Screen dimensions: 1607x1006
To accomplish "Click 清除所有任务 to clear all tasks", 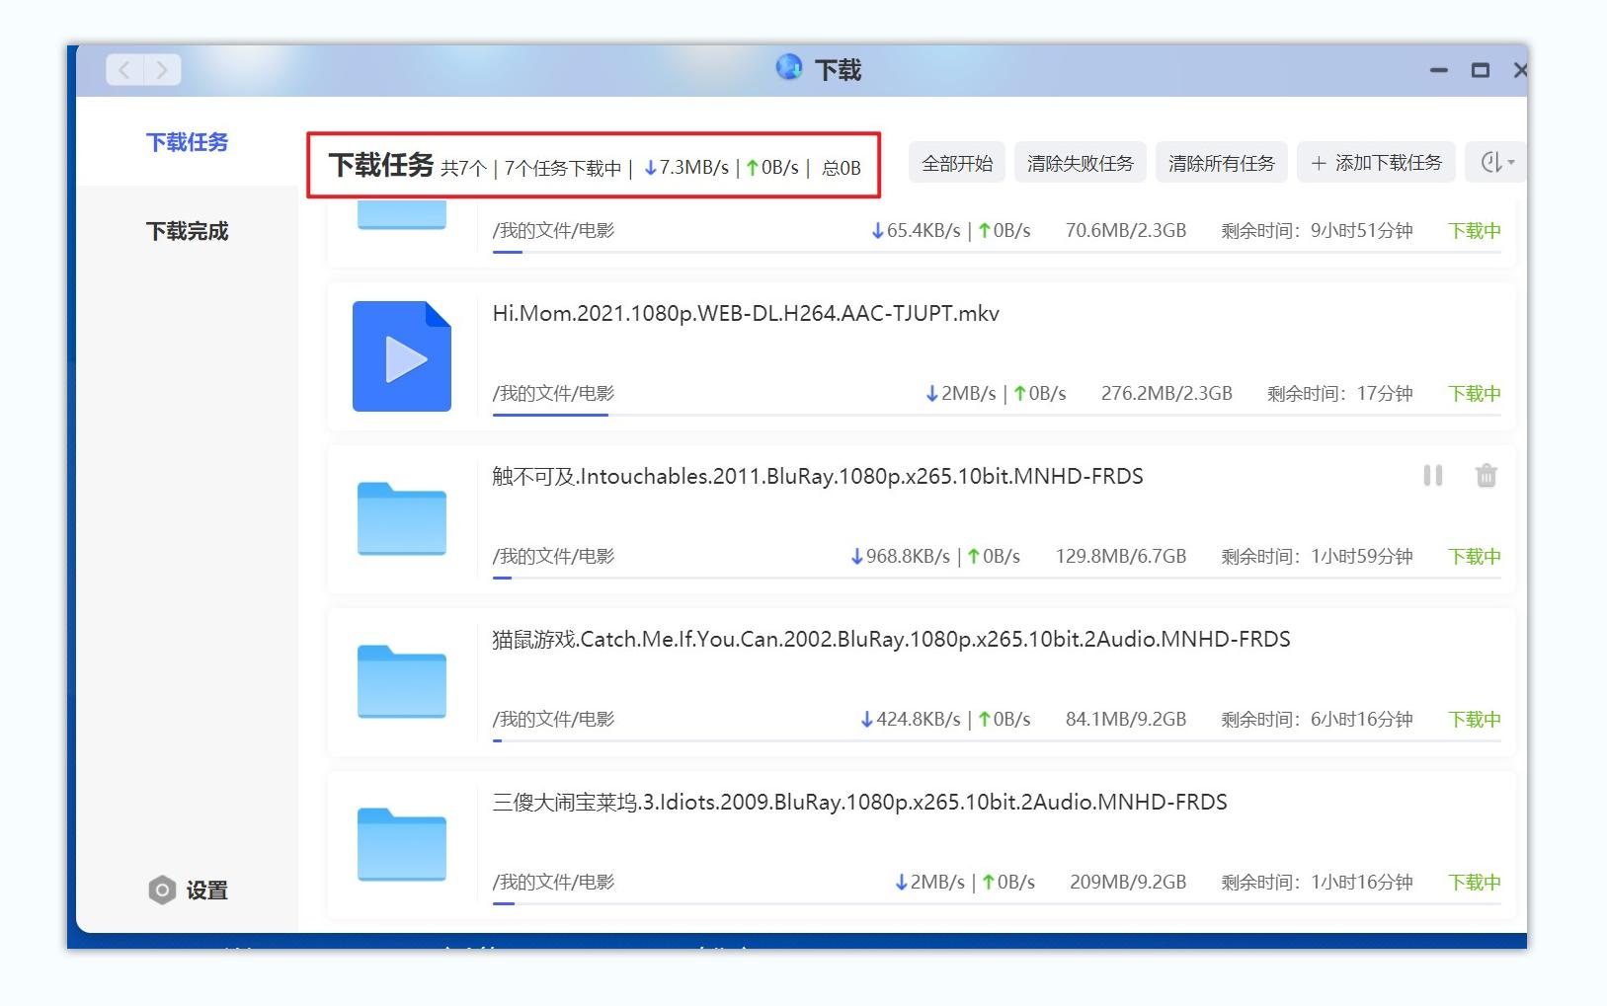I will click(x=1221, y=162).
